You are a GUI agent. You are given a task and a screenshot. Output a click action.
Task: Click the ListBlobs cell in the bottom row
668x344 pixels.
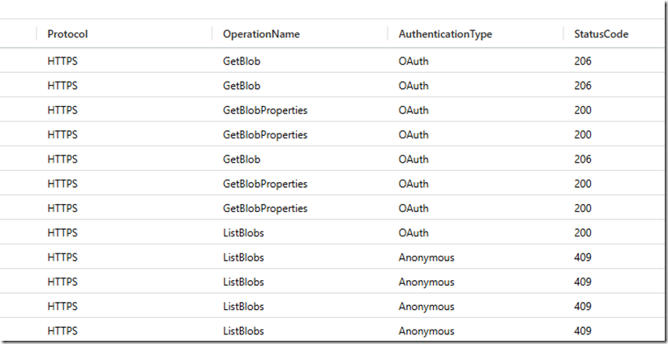[x=243, y=331]
